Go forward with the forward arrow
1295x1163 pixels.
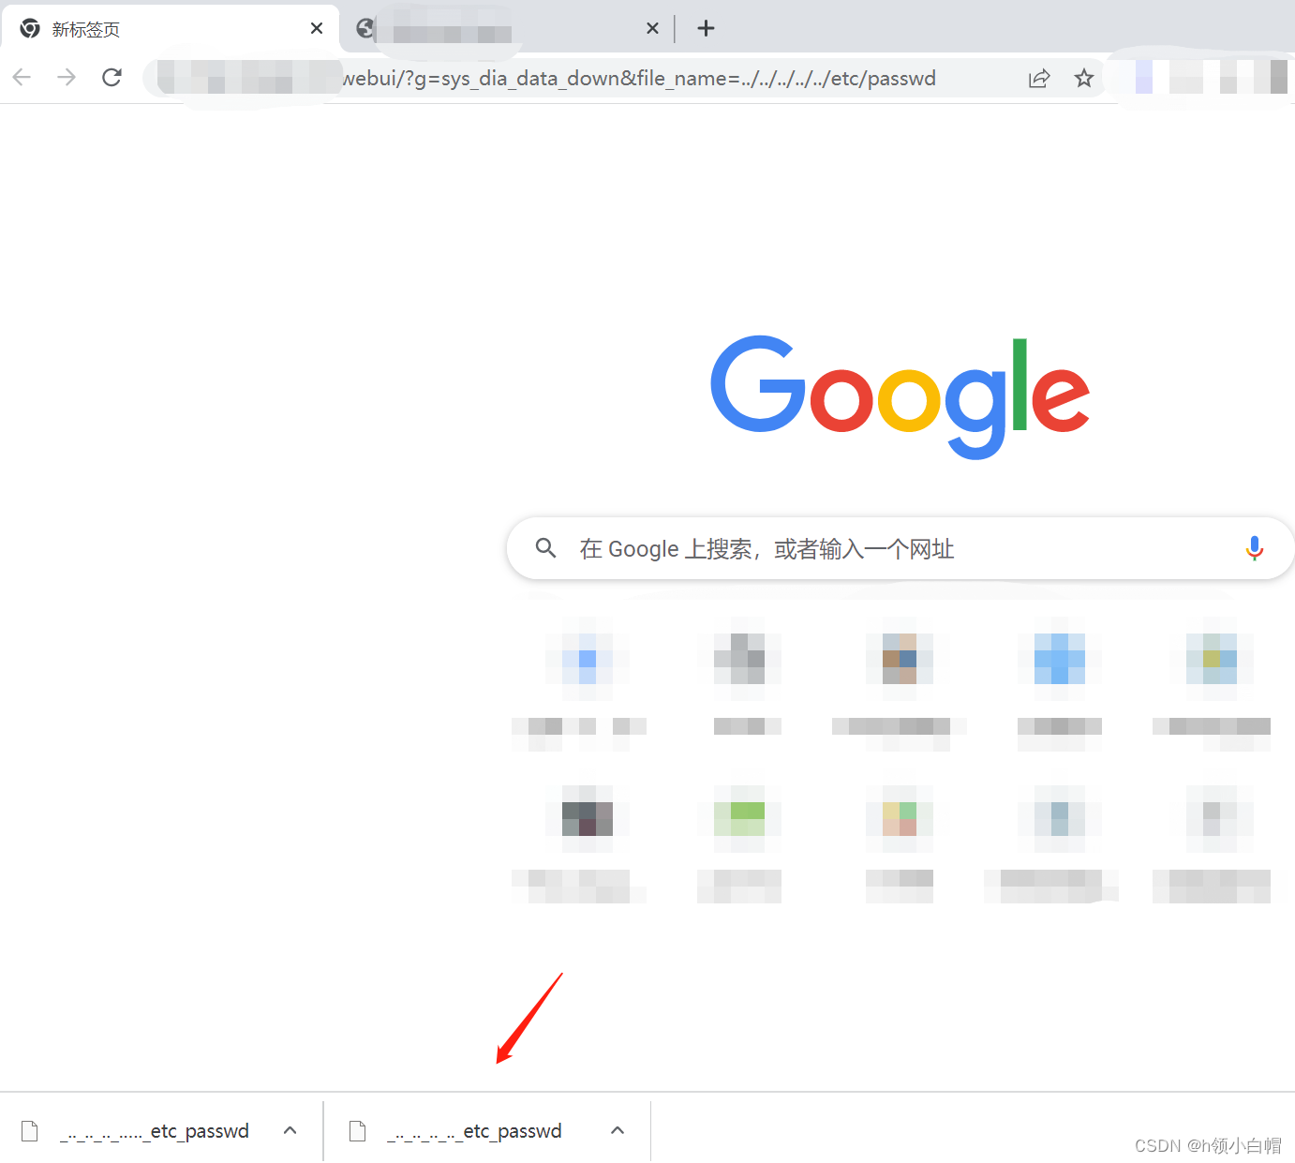[x=67, y=78]
